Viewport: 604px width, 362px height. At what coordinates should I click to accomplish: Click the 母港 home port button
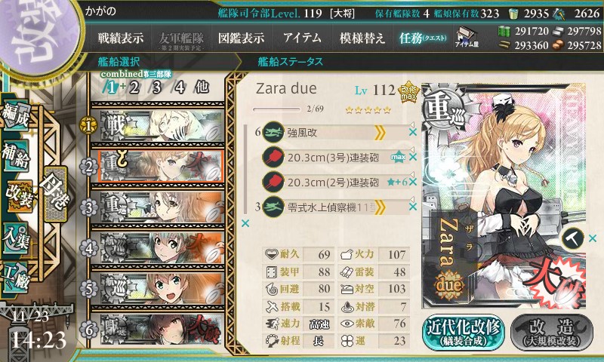pos(55,194)
